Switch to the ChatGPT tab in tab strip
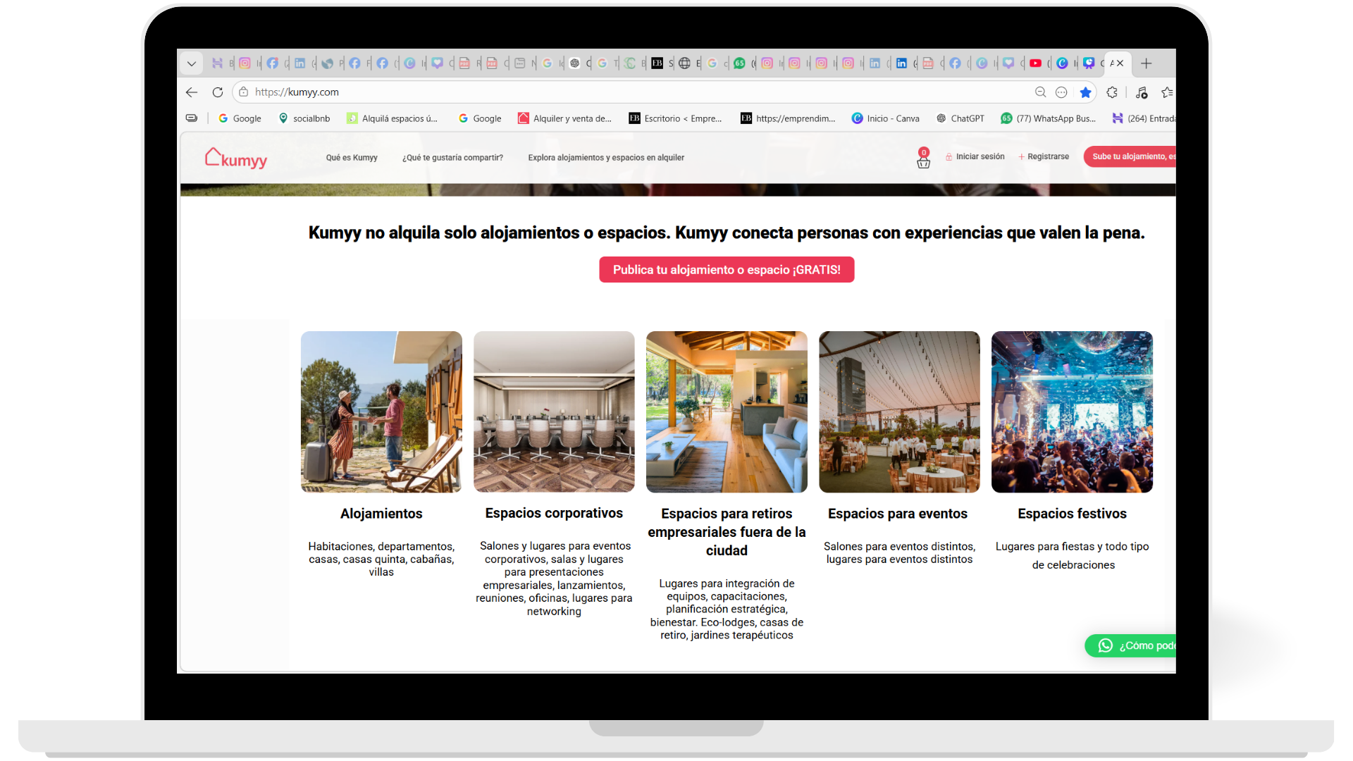 pos(575,63)
